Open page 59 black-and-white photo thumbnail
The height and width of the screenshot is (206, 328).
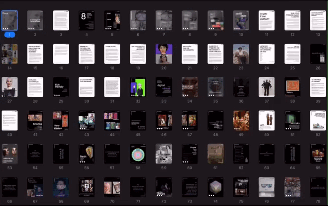click(164, 154)
